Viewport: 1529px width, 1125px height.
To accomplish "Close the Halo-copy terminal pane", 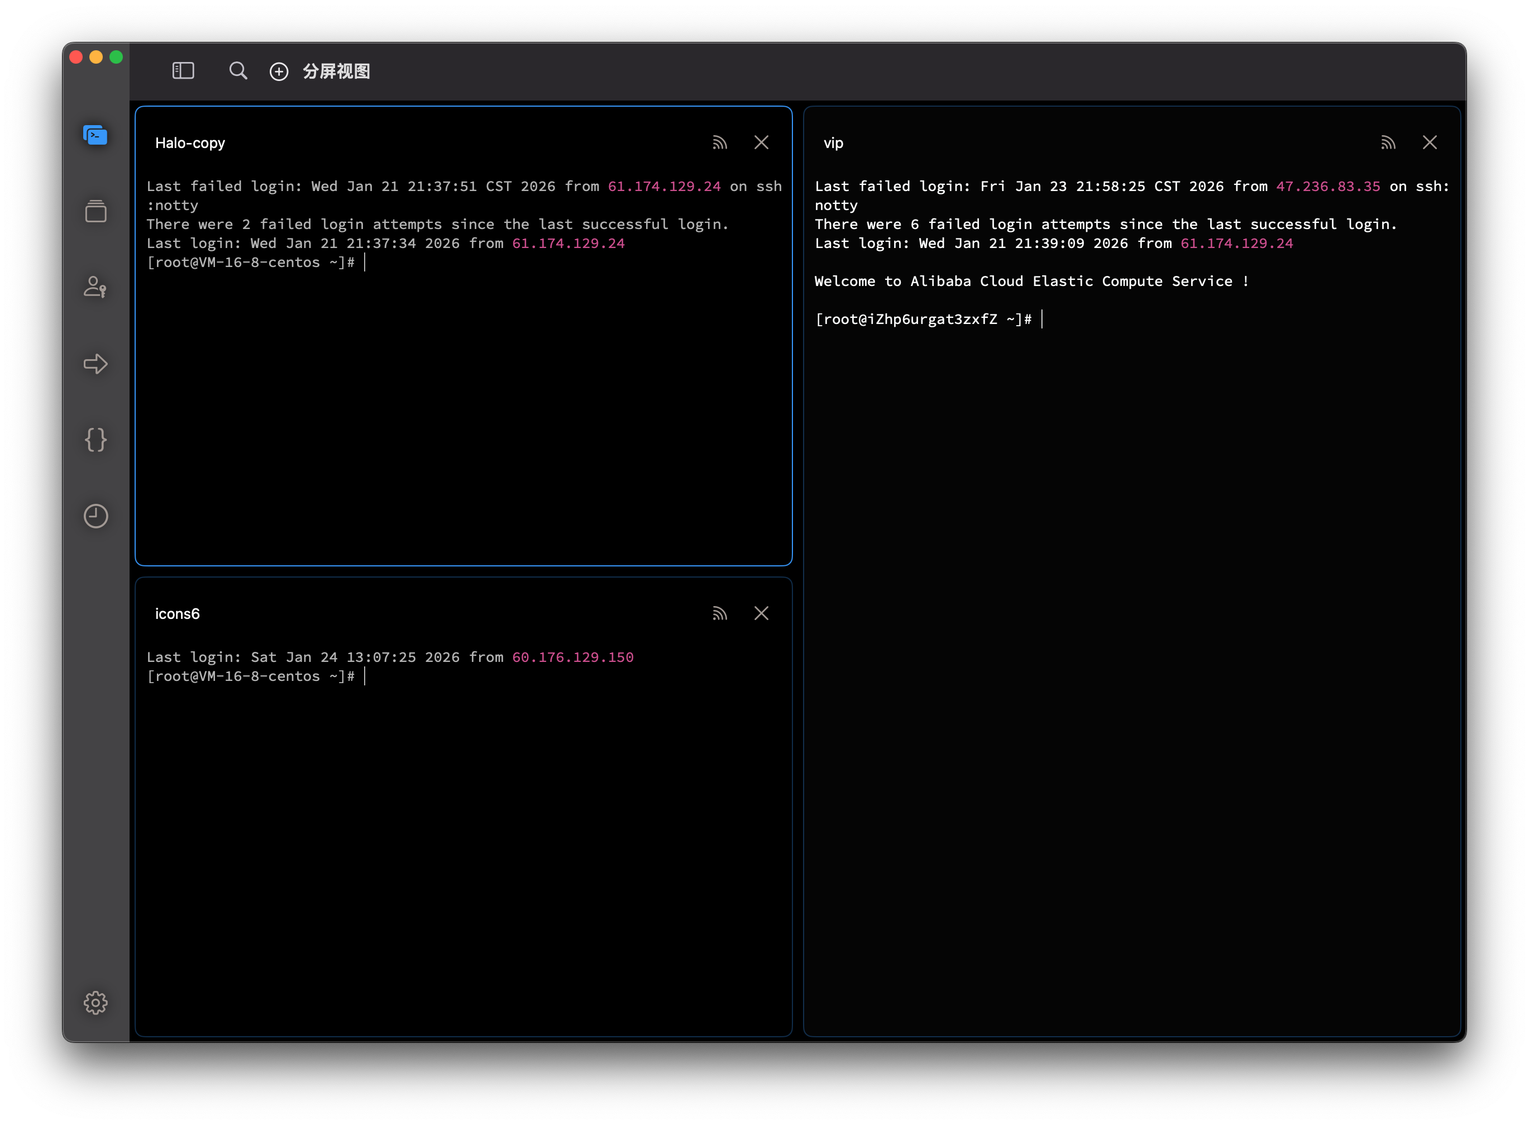I will (761, 142).
